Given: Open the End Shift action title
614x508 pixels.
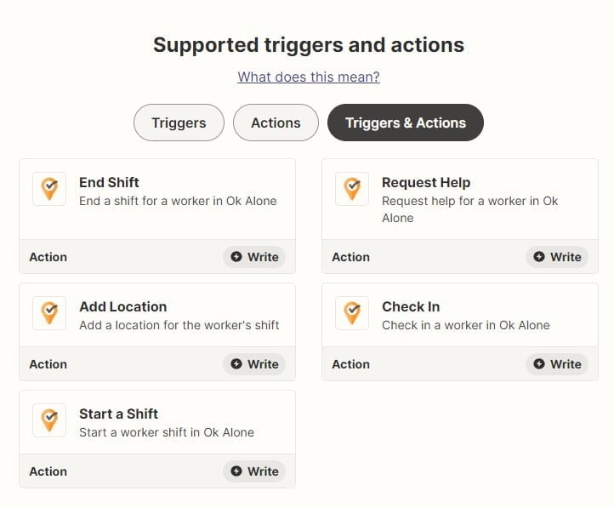Looking at the screenshot, I should (x=109, y=182).
